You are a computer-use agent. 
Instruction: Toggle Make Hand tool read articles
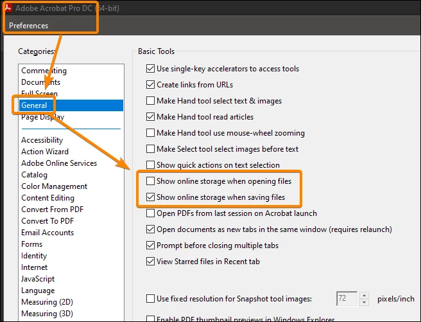150,116
